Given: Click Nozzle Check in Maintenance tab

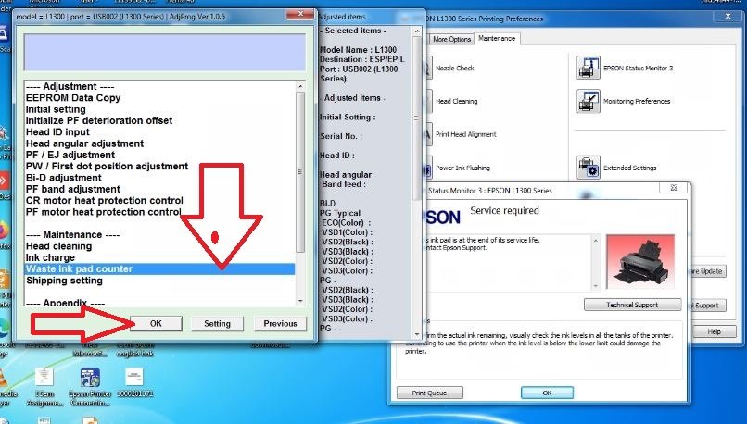Looking at the screenshot, I should click(x=454, y=69).
